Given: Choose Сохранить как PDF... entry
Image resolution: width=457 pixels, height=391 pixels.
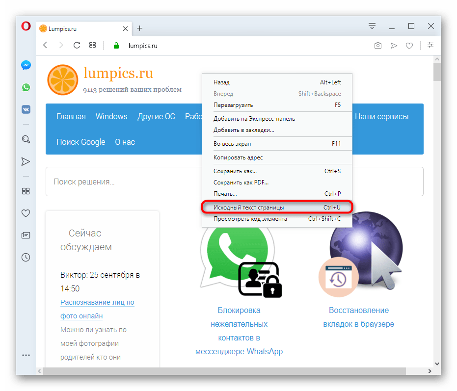Looking at the screenshot, I should tap(277, 182).
